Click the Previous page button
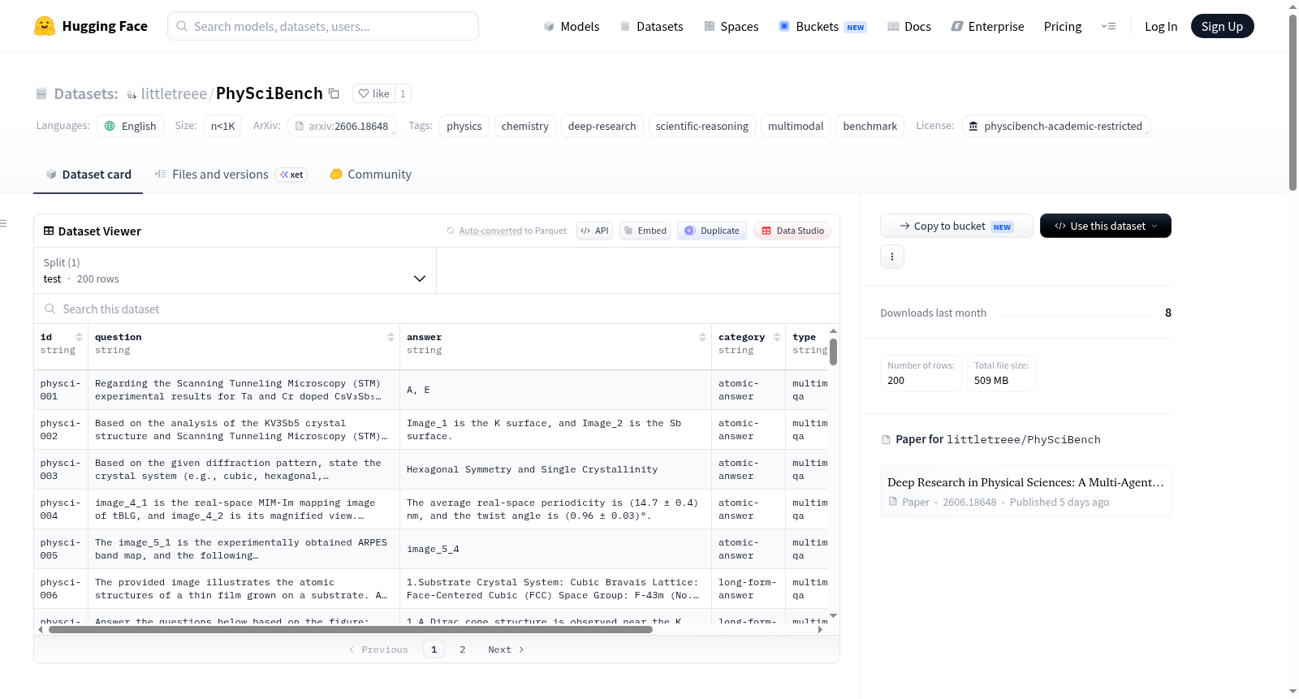1299x699 pixels. 378,649
